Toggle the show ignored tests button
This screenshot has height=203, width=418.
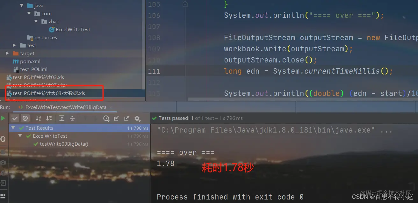click(x=25, y=118)
